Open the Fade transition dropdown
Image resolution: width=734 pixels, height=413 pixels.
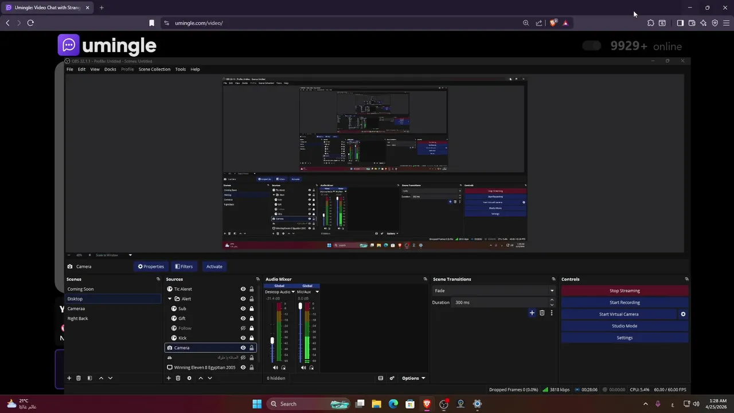point(494,291)
